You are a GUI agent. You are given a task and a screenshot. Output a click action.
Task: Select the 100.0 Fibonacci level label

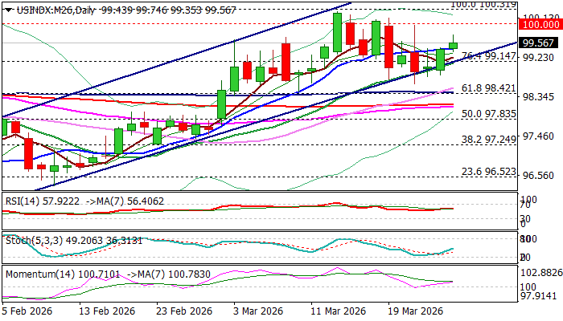483,5
